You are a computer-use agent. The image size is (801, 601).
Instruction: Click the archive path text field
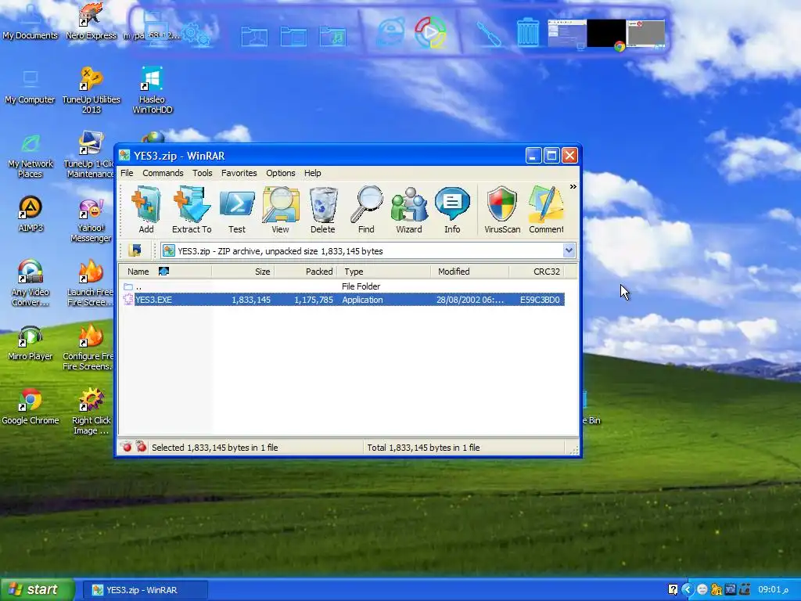coord(361,250)
